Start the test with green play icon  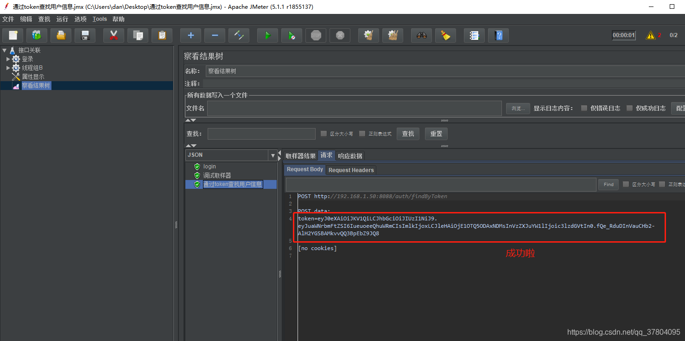(267, 35)
